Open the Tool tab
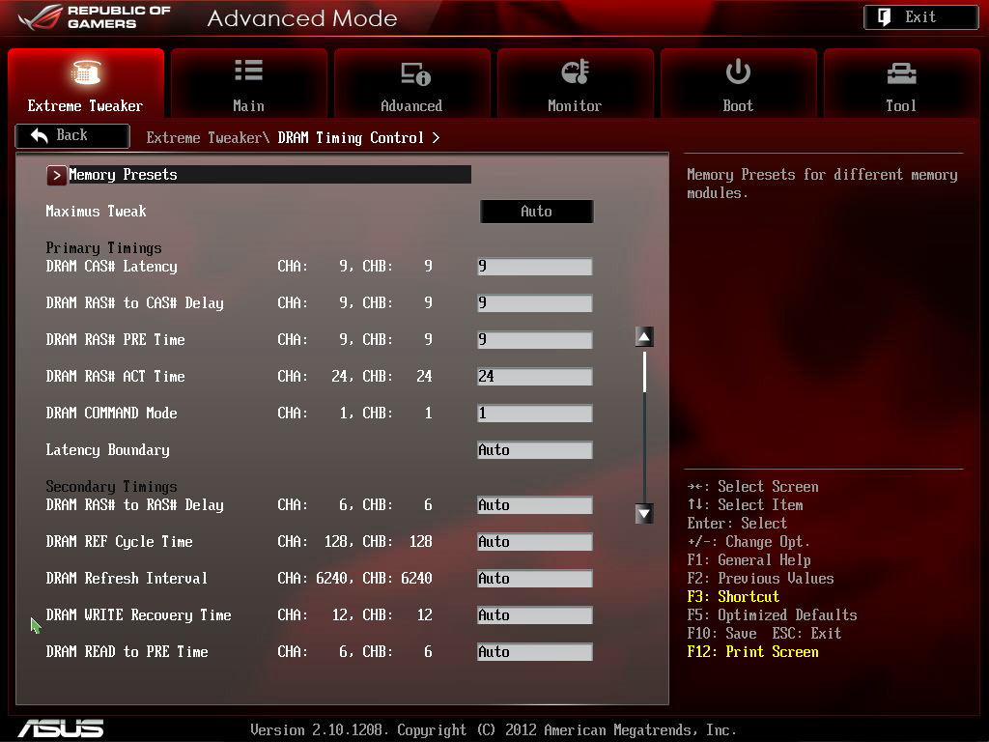989x742 pixels. pos(901,83)
